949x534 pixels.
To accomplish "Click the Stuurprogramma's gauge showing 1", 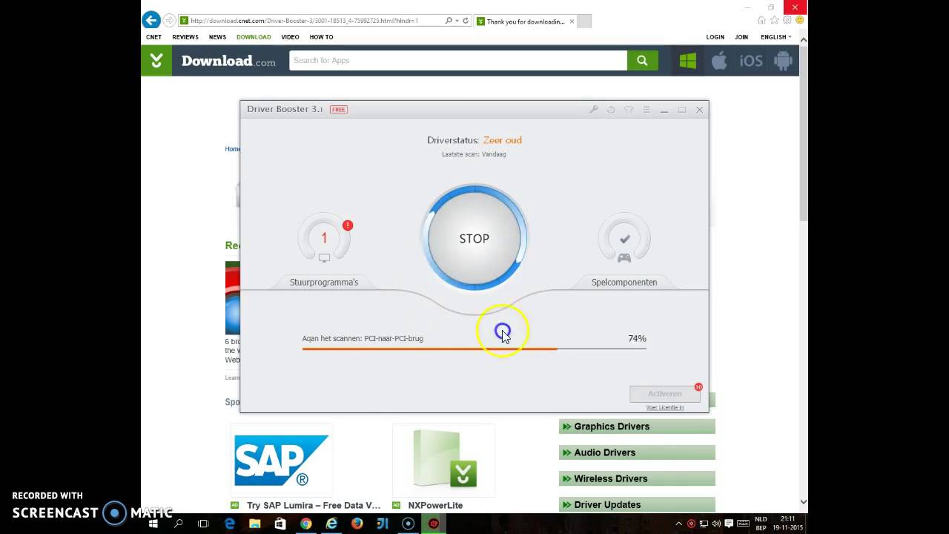I will pos(324,239).
